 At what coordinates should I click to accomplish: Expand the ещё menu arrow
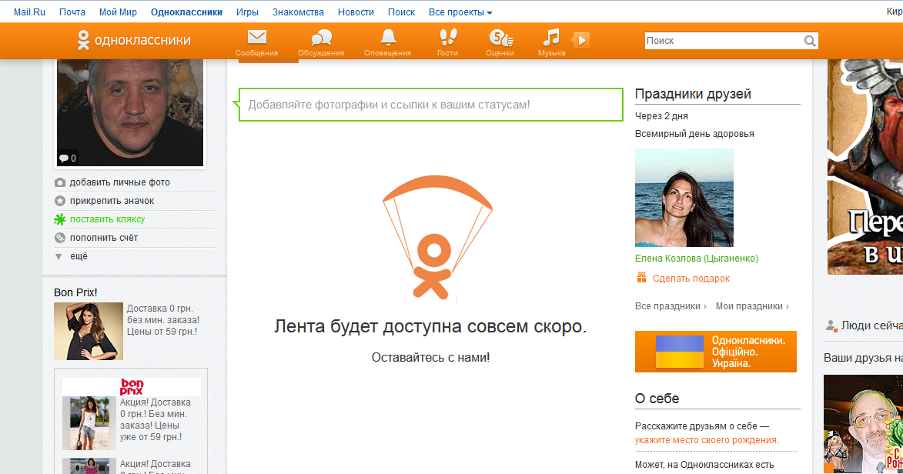point(59,257)
